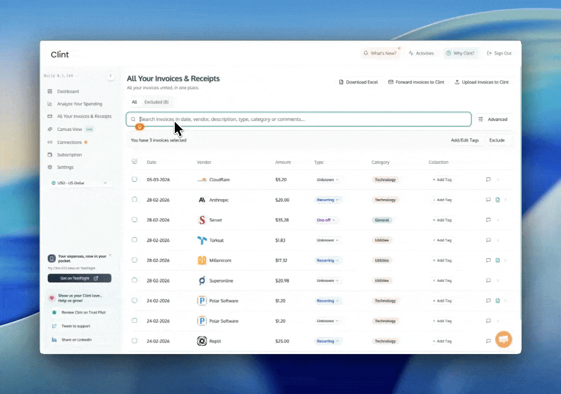Click inside the invoice search field
561x394 pixels.
click(x=299, y=119)
